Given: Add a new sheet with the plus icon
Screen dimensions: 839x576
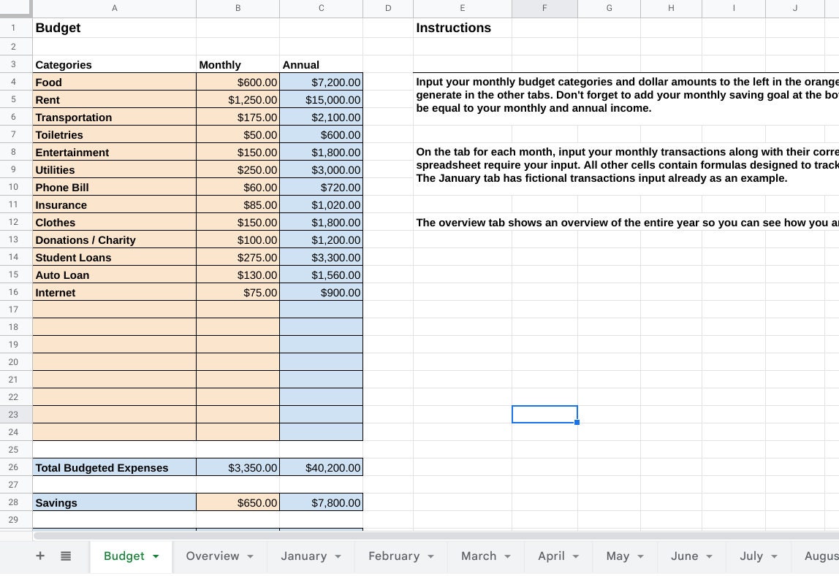Looking at the screenshot, I should pyautogui.click(x=40, y=556).
